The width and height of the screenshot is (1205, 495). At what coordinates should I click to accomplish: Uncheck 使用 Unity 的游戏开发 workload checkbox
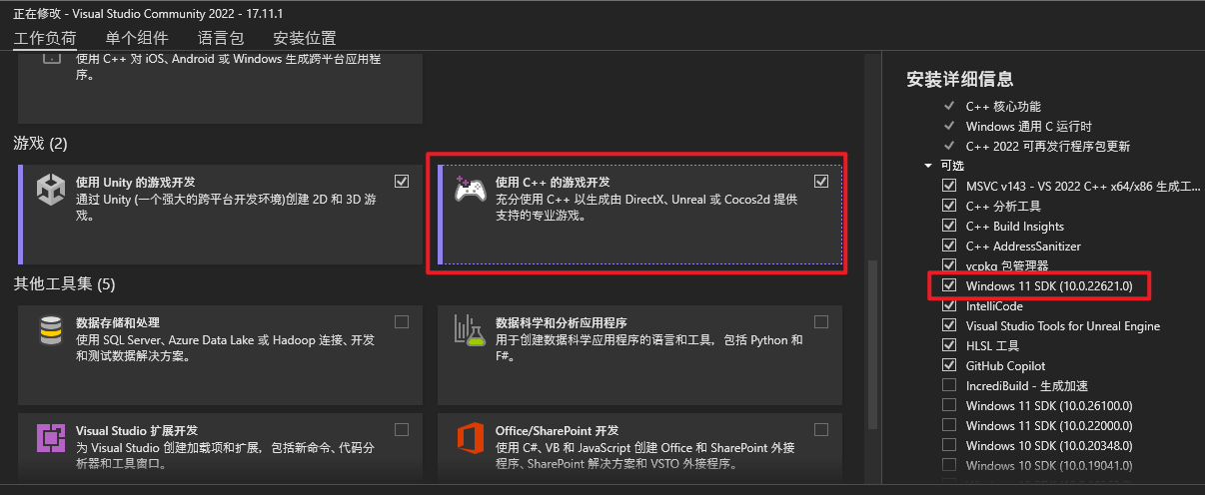point(402,182)
